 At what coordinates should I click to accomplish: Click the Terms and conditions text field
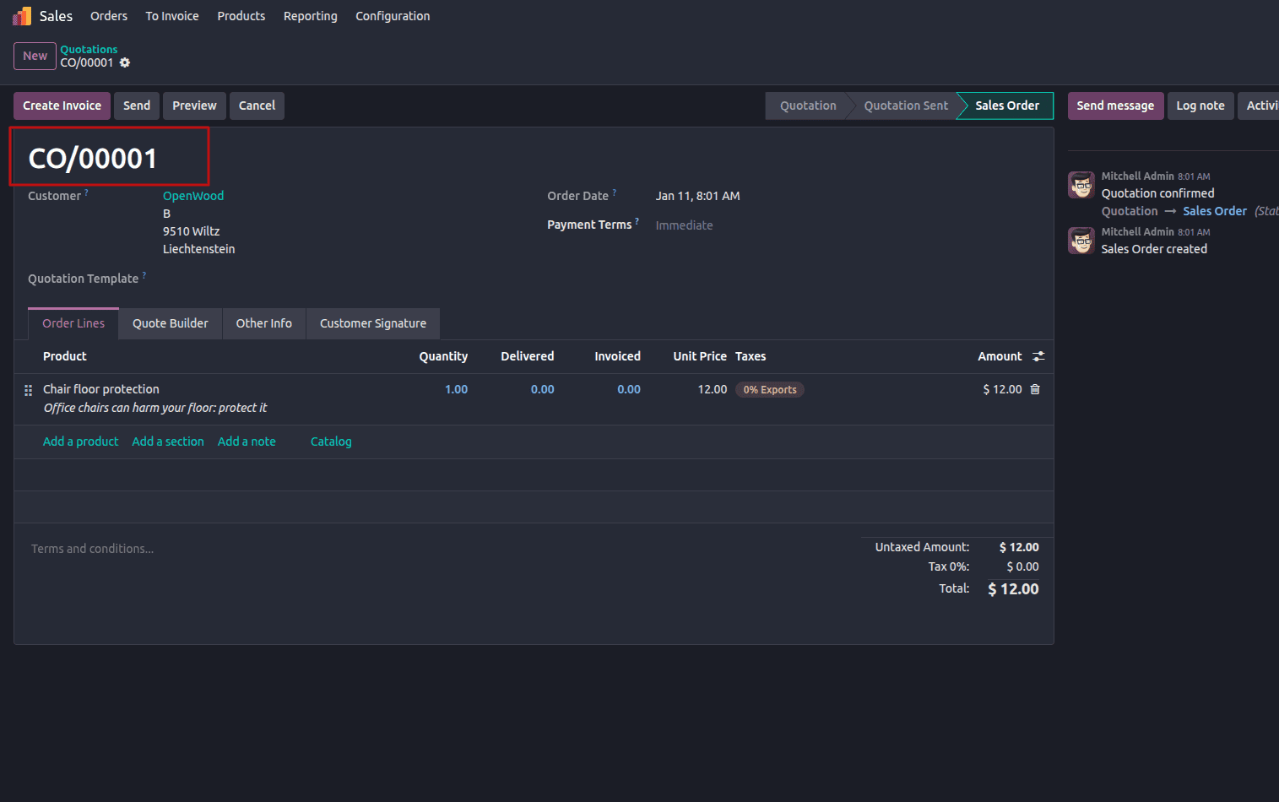point(93,549)
